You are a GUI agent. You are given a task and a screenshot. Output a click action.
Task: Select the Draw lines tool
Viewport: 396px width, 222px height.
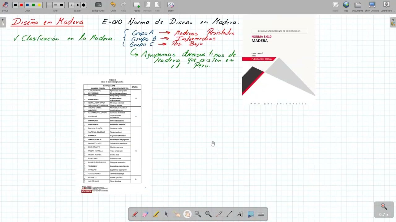click(x=230, y=214)
